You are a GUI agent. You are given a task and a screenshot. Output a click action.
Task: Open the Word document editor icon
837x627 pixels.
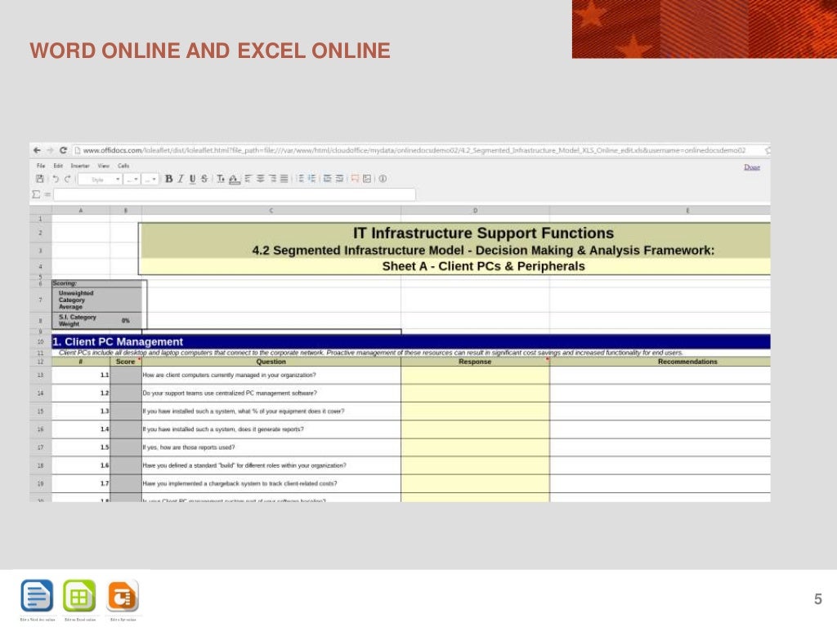[x=37, y=595]
